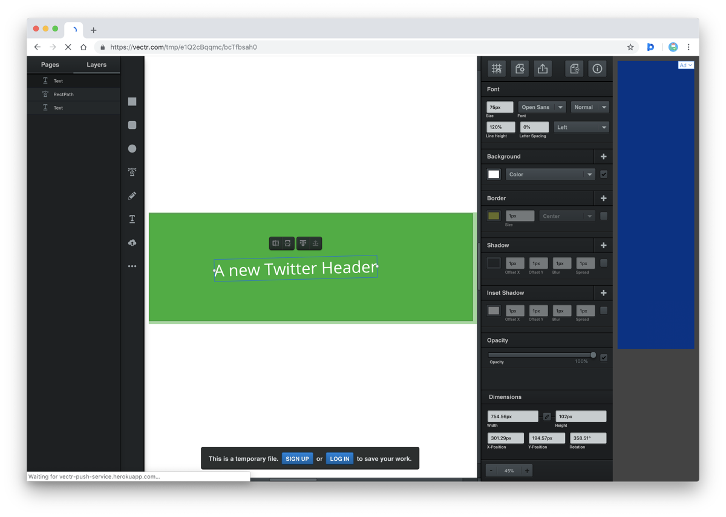Flip selection horizontally in floating toolbar
The height and width of the screenshot is (517, 726).
pyautogui.click(x=276, y=243)
